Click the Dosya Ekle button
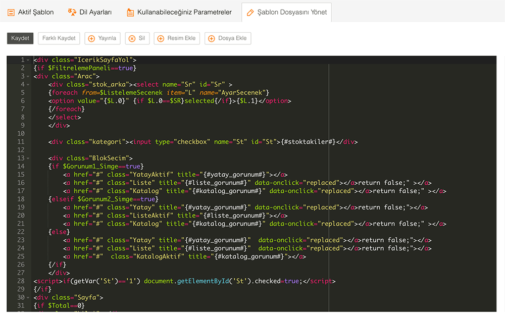Viewport: 505px width, 319px height. [x=228, y=38]
